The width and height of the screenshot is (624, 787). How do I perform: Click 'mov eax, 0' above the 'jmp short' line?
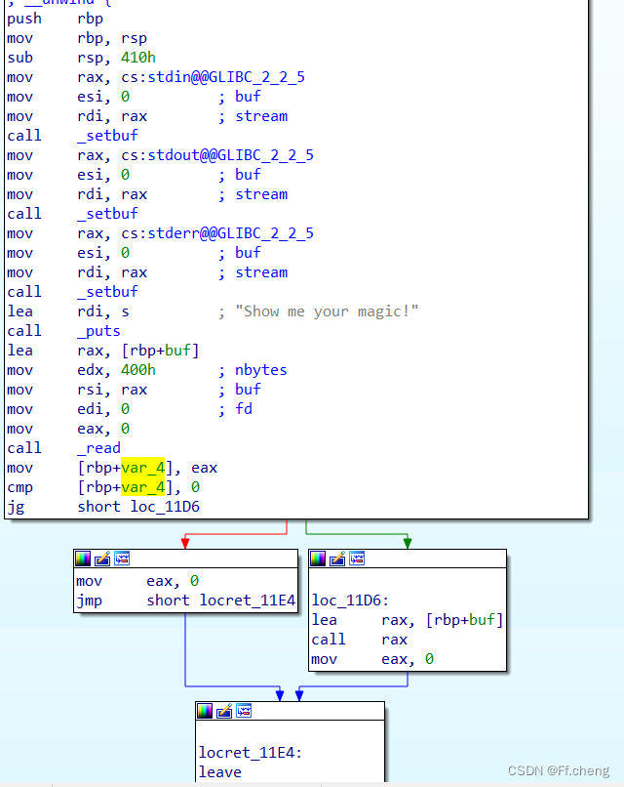137,581
